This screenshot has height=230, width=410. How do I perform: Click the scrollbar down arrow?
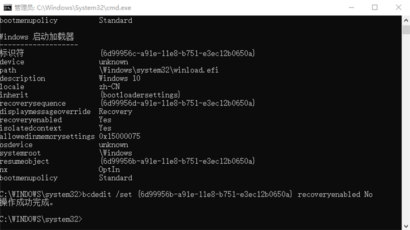(x=406, y=226)
